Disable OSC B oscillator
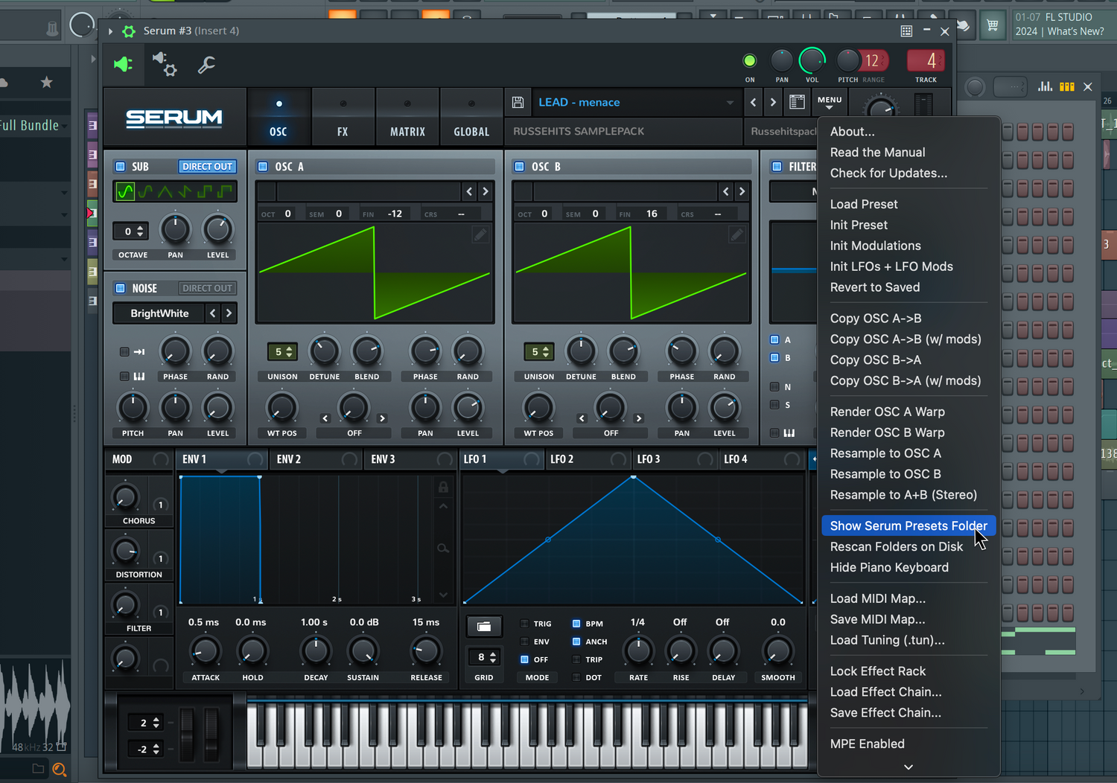This screenshot has width=1117, height=783. click(x=520, y=167)
